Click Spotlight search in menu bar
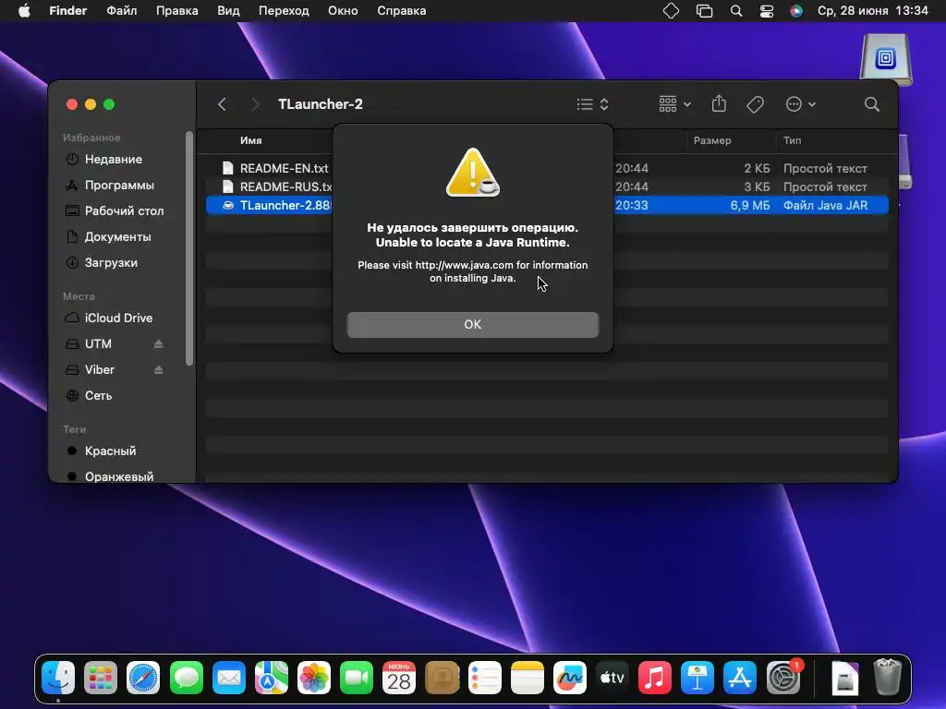 [x=736, y=11]
